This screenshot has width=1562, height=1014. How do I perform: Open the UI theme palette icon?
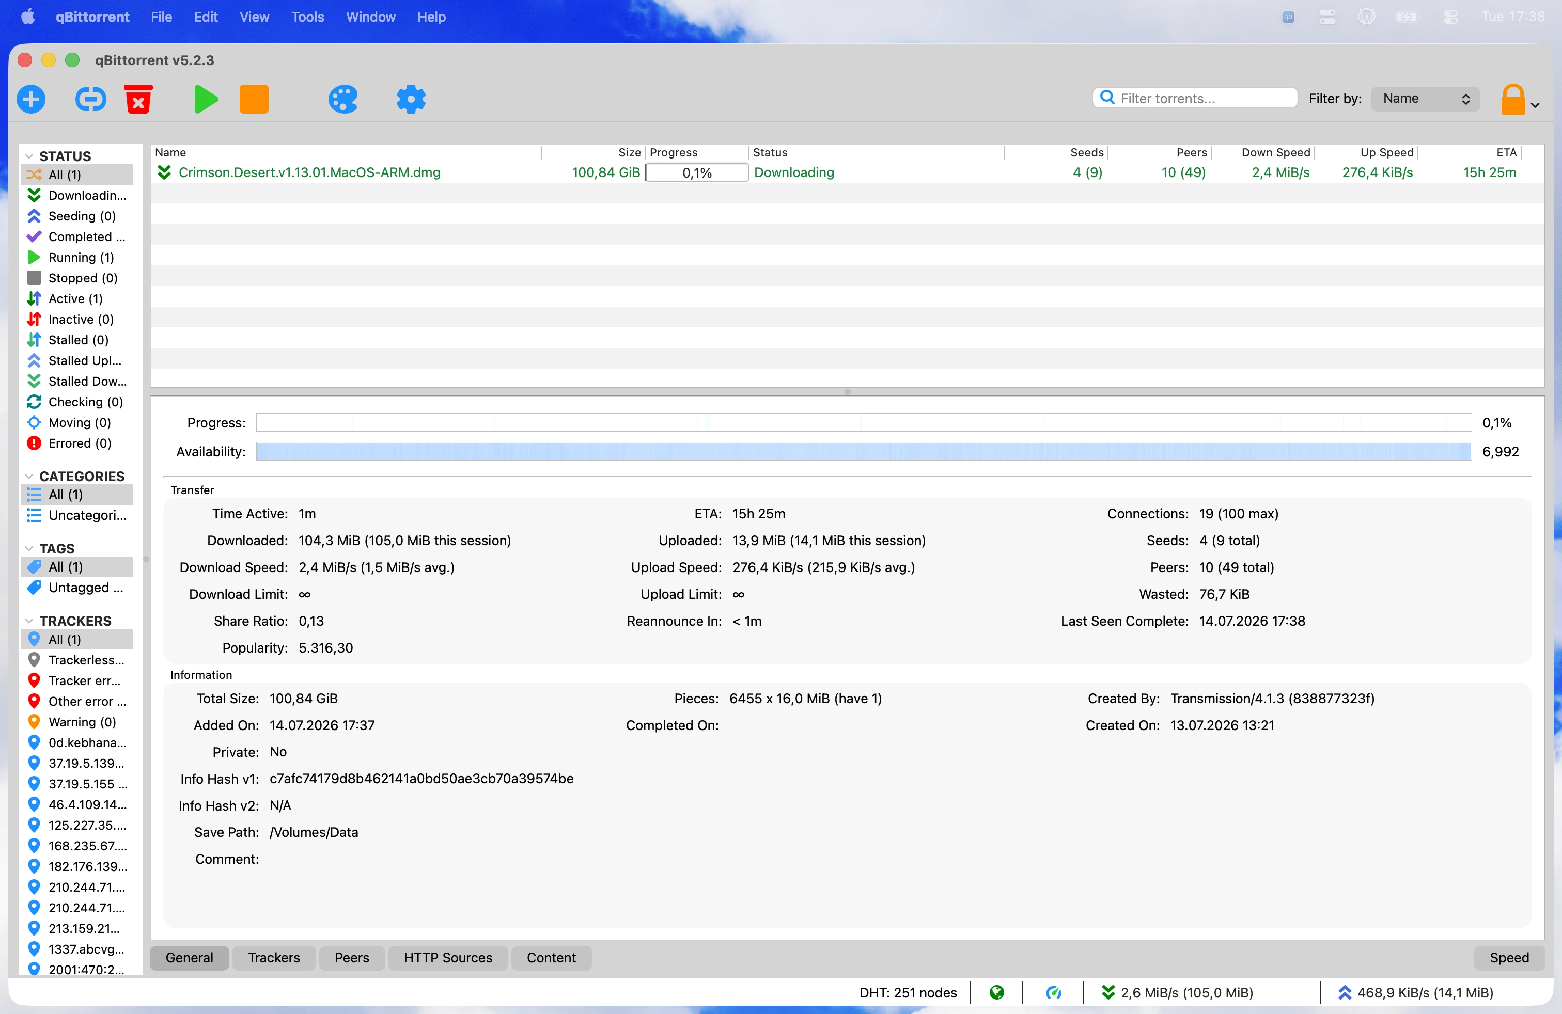[342, 99]
